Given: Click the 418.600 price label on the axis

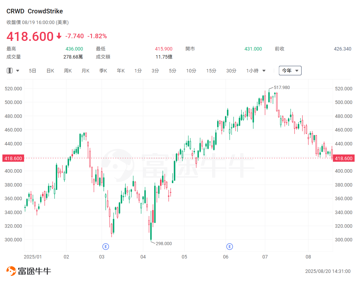Looking at the screenshot, I should [13, 158].
